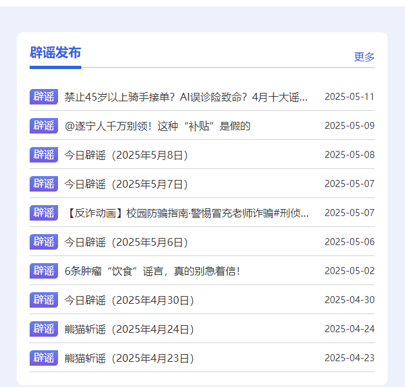Open 今日辟谣（2025年5月8日）article

click(126, 155)
